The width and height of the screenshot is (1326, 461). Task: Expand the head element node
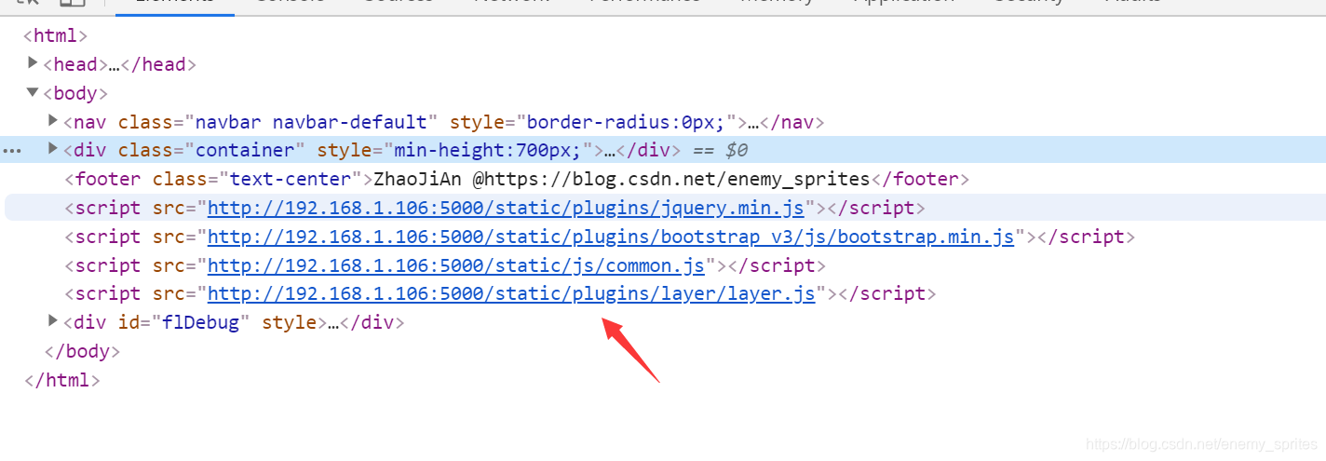[x=34, y=63]
